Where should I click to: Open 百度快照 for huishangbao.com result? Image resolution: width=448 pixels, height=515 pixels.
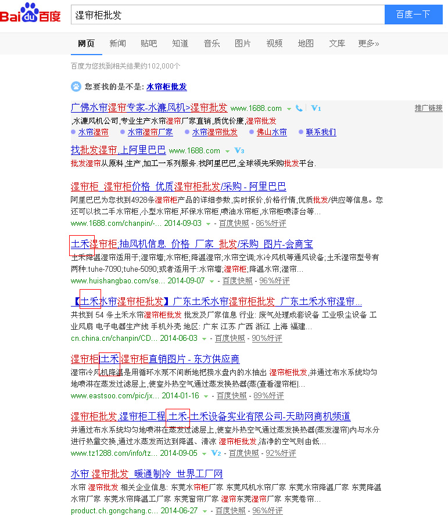pyautogui.click(x=238, y=281)
